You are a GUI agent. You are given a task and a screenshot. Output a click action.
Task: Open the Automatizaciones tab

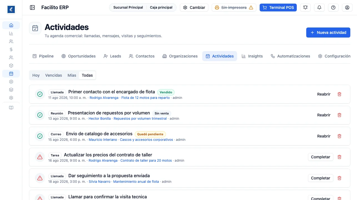290,56
